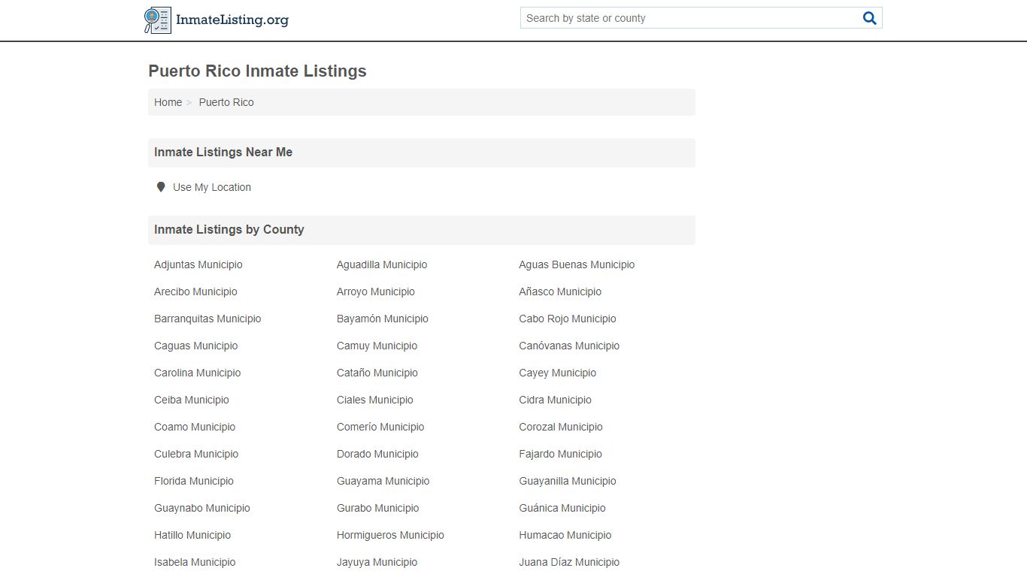Go to Cabo Rojo Municipio

click(x=568, y=319)
